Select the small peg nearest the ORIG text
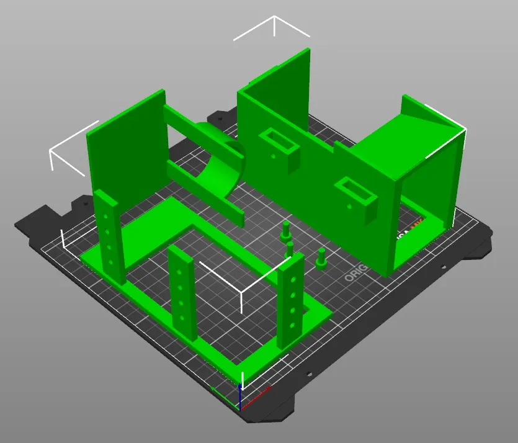Viewport: 518px width, 443px height. [x=321, y=259]
